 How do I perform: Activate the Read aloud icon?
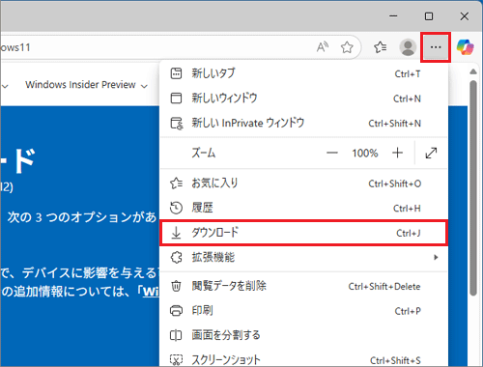coord(323,47)
